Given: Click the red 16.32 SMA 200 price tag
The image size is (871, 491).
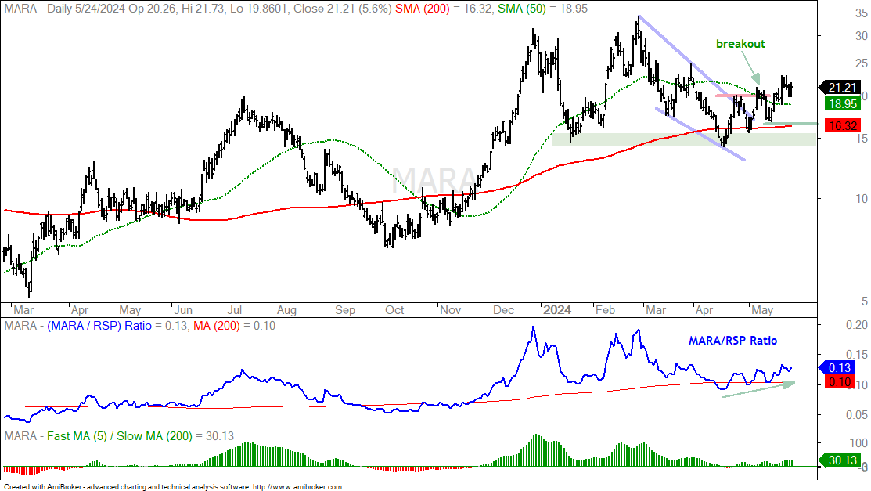Looking at the screenshot, I should click(843, 125).
